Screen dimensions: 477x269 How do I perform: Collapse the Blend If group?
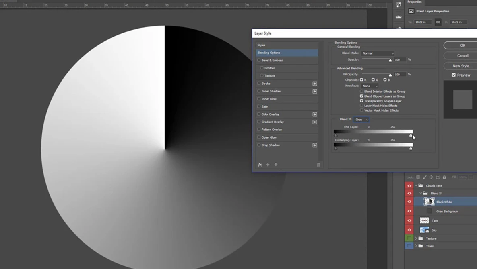tap(421, 193)
